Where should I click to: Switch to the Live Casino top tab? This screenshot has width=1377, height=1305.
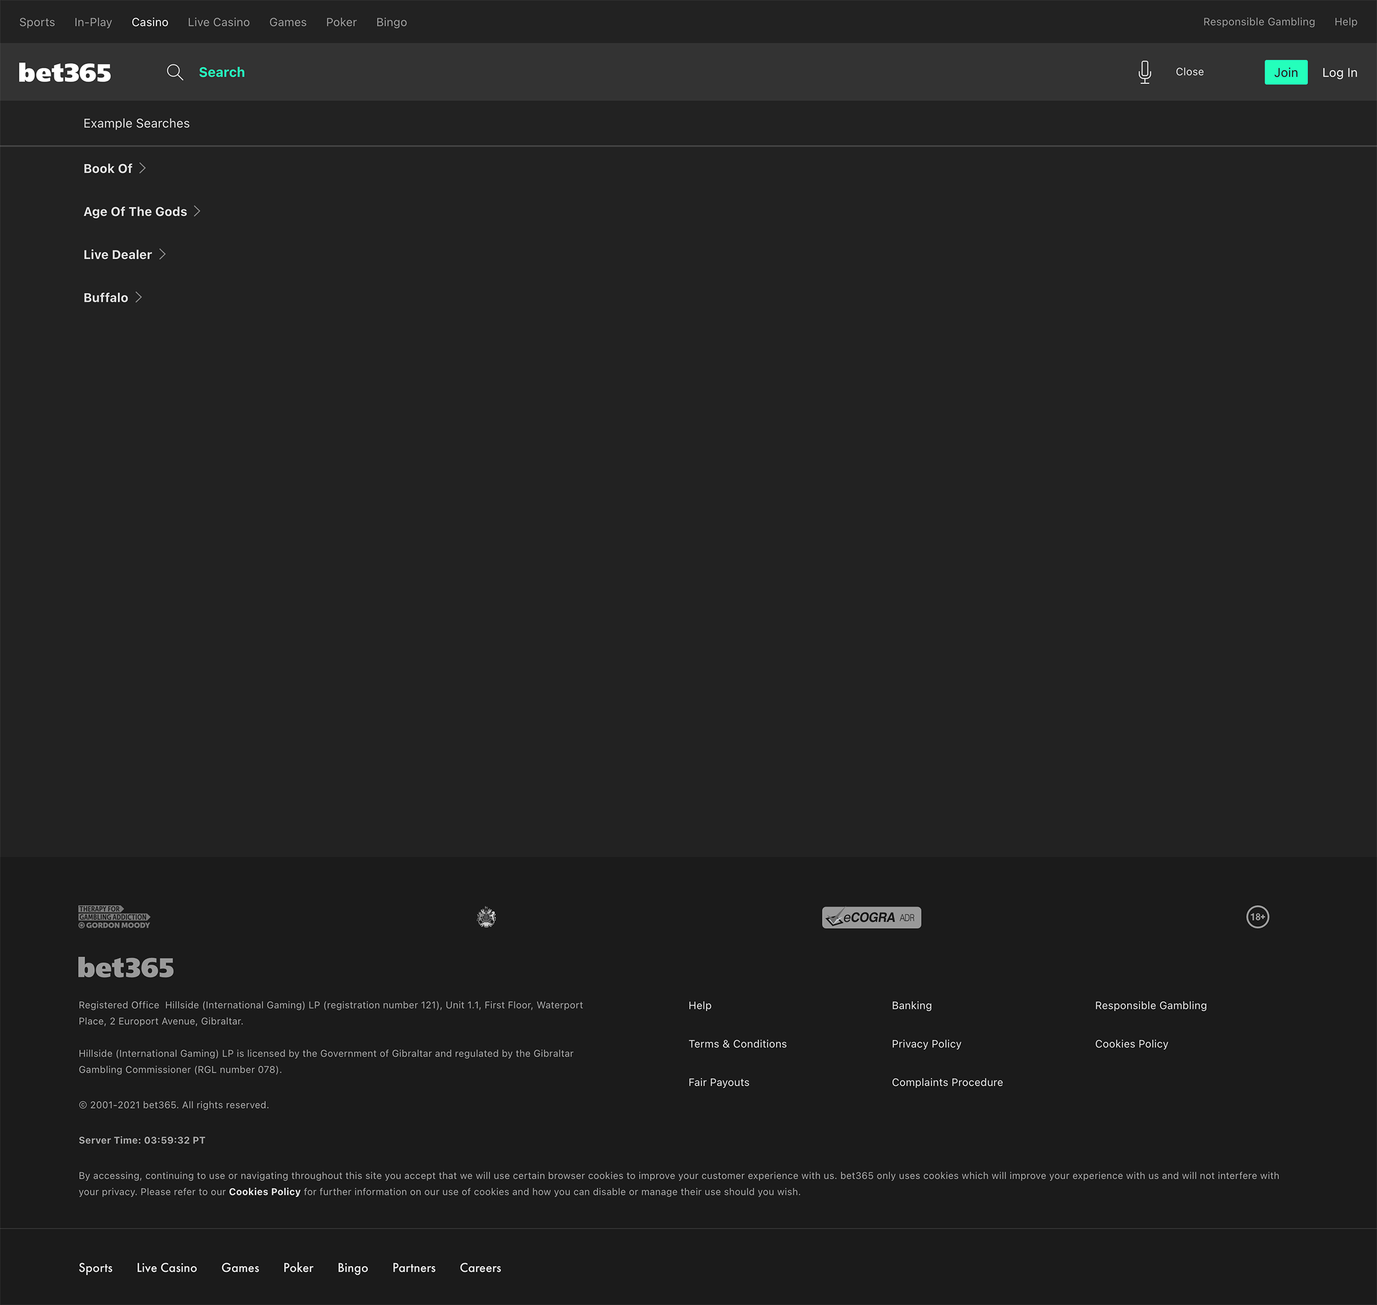[219, 22]
